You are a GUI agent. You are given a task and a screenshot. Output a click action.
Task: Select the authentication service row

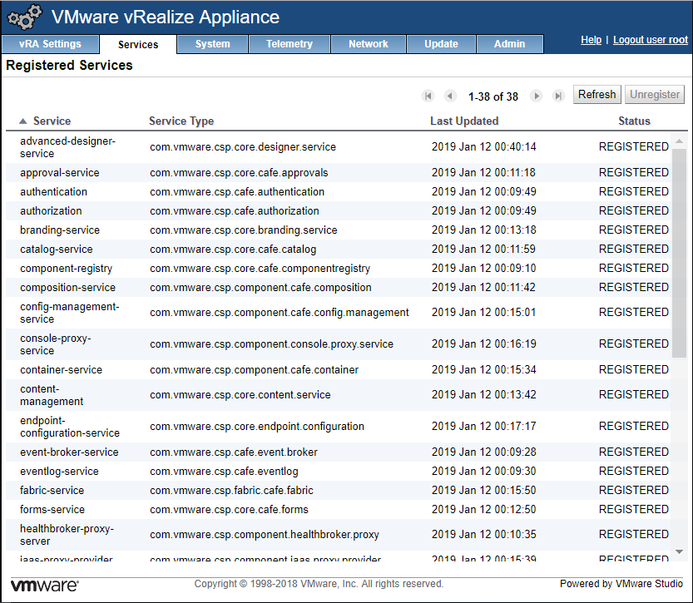pyautogui.click(x=338, y=192)
